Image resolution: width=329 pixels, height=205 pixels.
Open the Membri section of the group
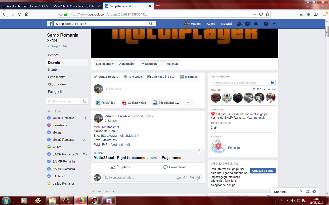pos(53,69)
